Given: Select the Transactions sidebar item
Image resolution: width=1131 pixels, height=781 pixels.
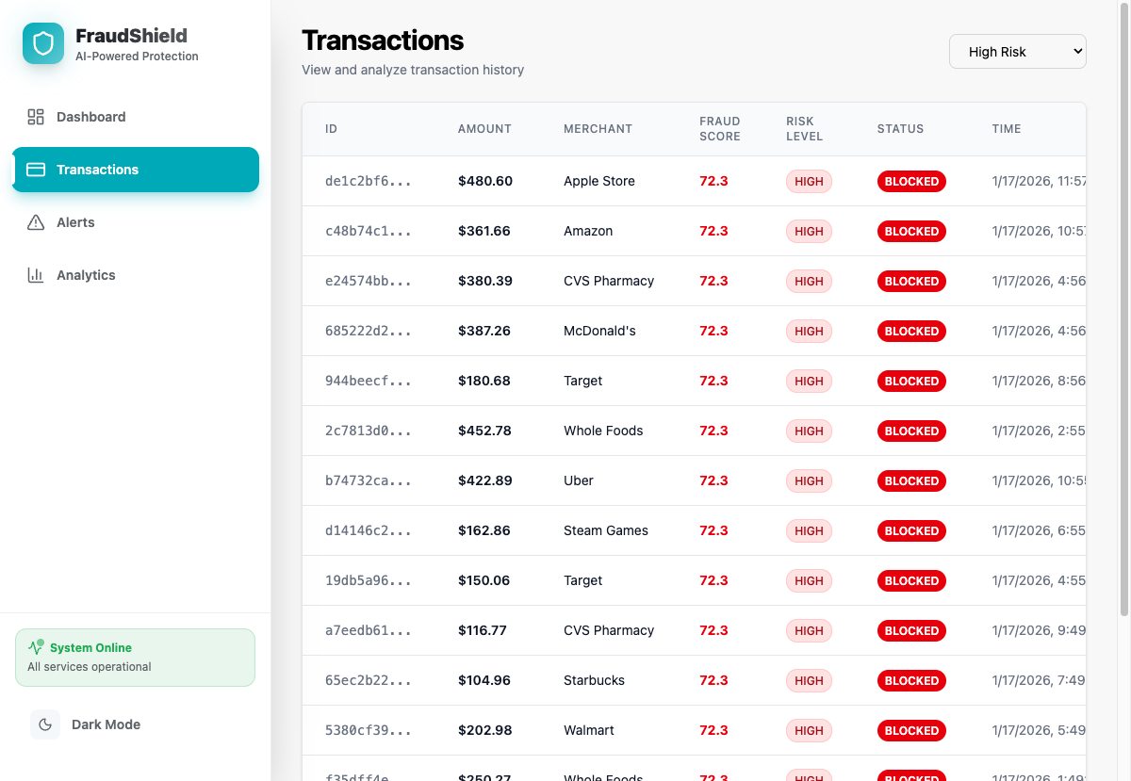Looking at the screenshot, I should 136,170.
